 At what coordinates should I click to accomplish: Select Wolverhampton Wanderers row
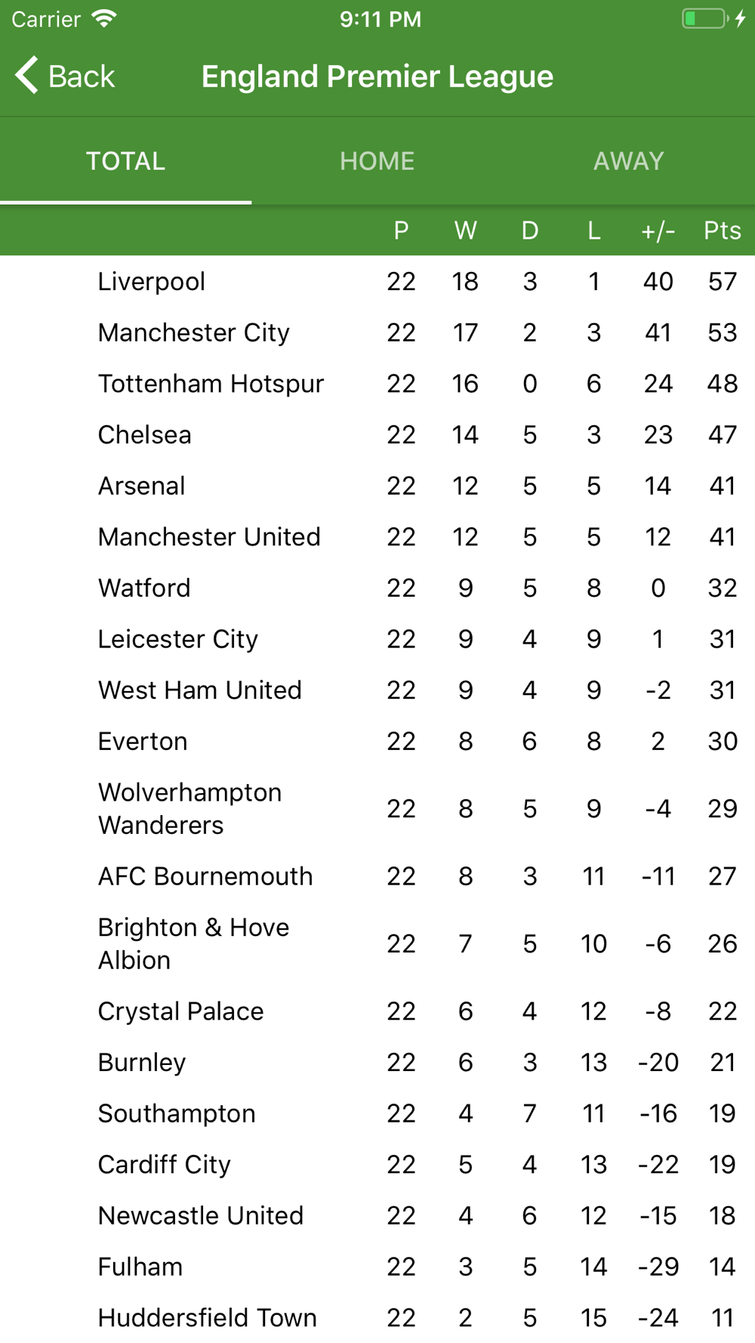(x=377, y=809)
